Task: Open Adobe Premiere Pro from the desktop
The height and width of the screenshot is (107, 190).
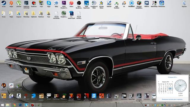Action: click(x=64, y=4)
